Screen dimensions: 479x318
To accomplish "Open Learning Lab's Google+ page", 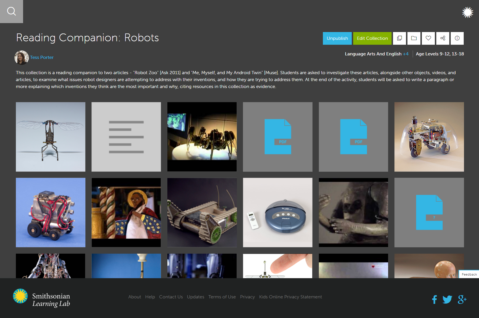I will 462,300.
